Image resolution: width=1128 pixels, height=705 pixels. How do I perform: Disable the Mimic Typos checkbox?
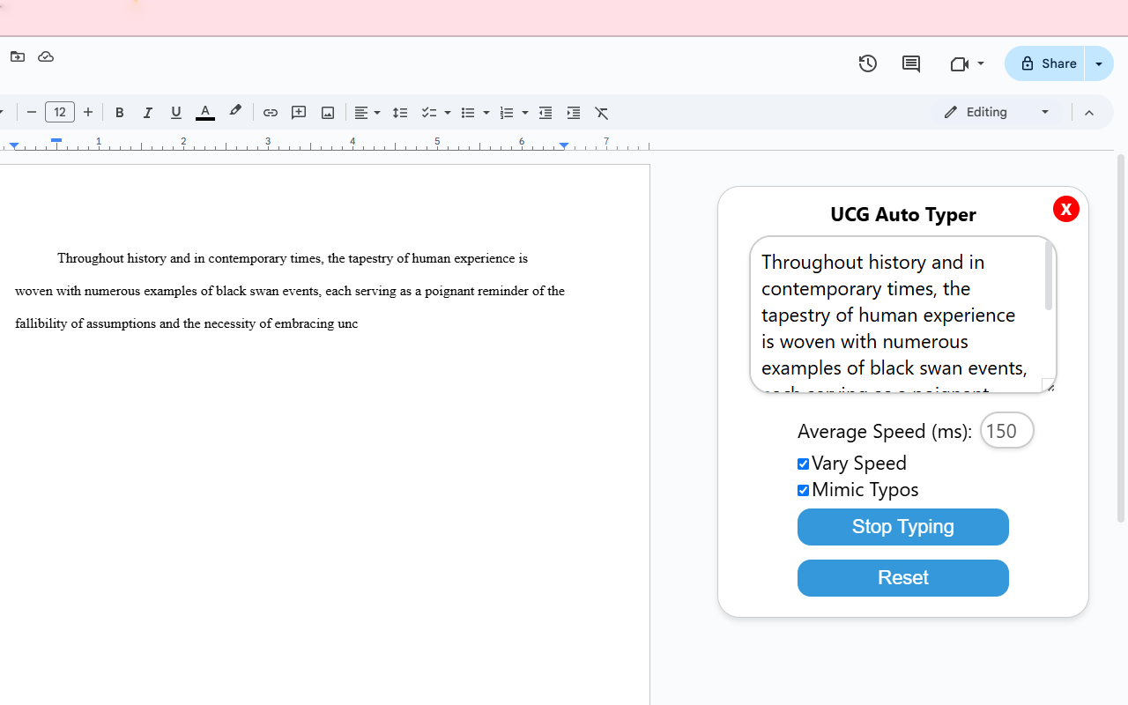[803, 490]
